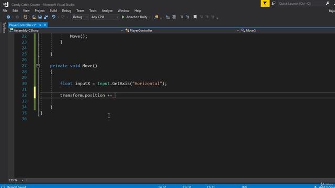Collapse the Move() method outline box
Viewport: 335px width, 188px height.
(x=38, y=66)
